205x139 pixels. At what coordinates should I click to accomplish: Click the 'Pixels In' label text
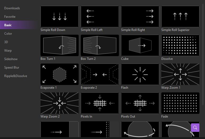(86, 116)
